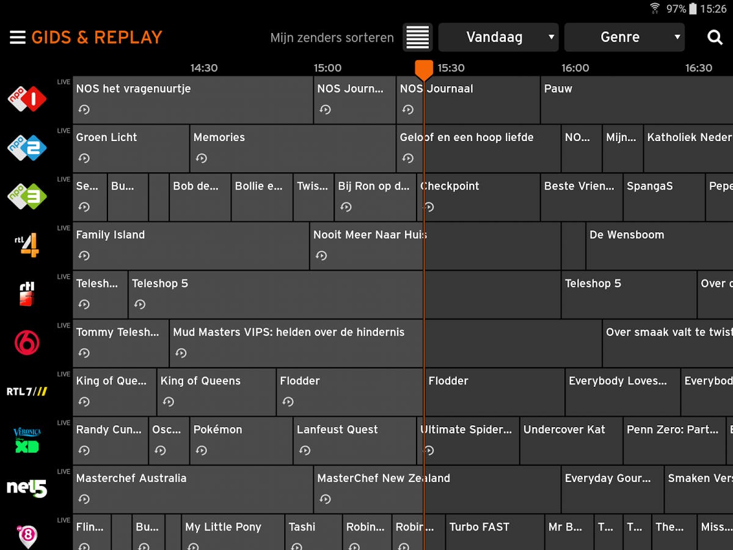Open Ultimate Spider... programme
Screen dimensions: 733x550
click(468, 441)
